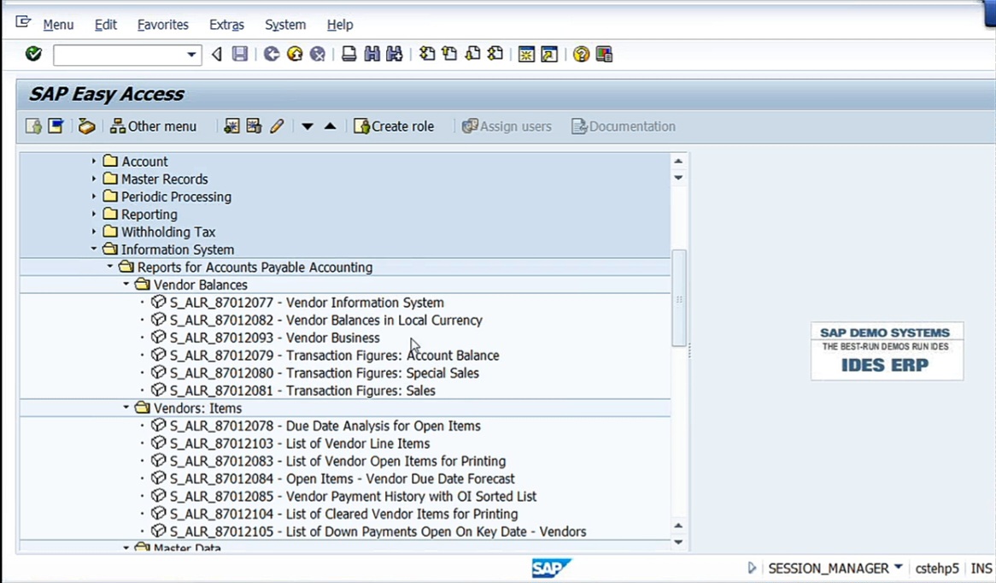Open the System menu
The width and height of the screenshot is (996, 583).
pos(285,25)
